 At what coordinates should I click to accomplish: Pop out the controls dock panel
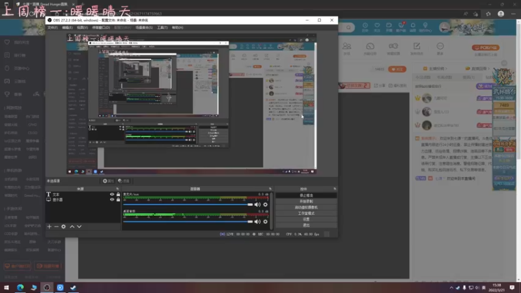coord(335,189)
